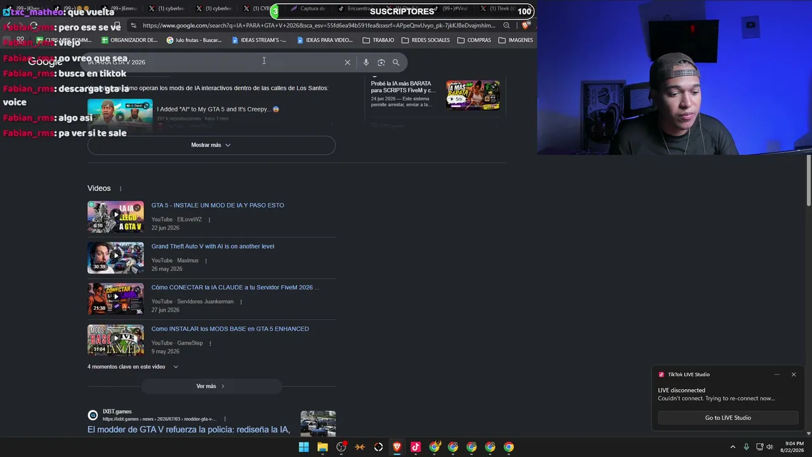
Task: Open the three-dot menu beside the Videos heading
Action: point(121,189)
